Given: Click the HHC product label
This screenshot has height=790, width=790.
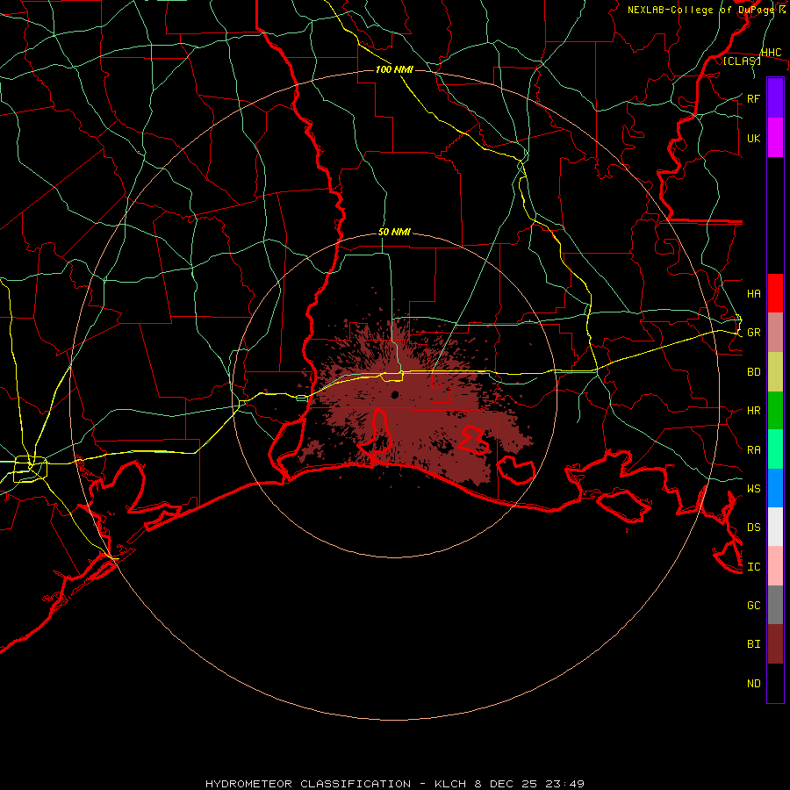Looking at the screenshot, I should 772,53.
